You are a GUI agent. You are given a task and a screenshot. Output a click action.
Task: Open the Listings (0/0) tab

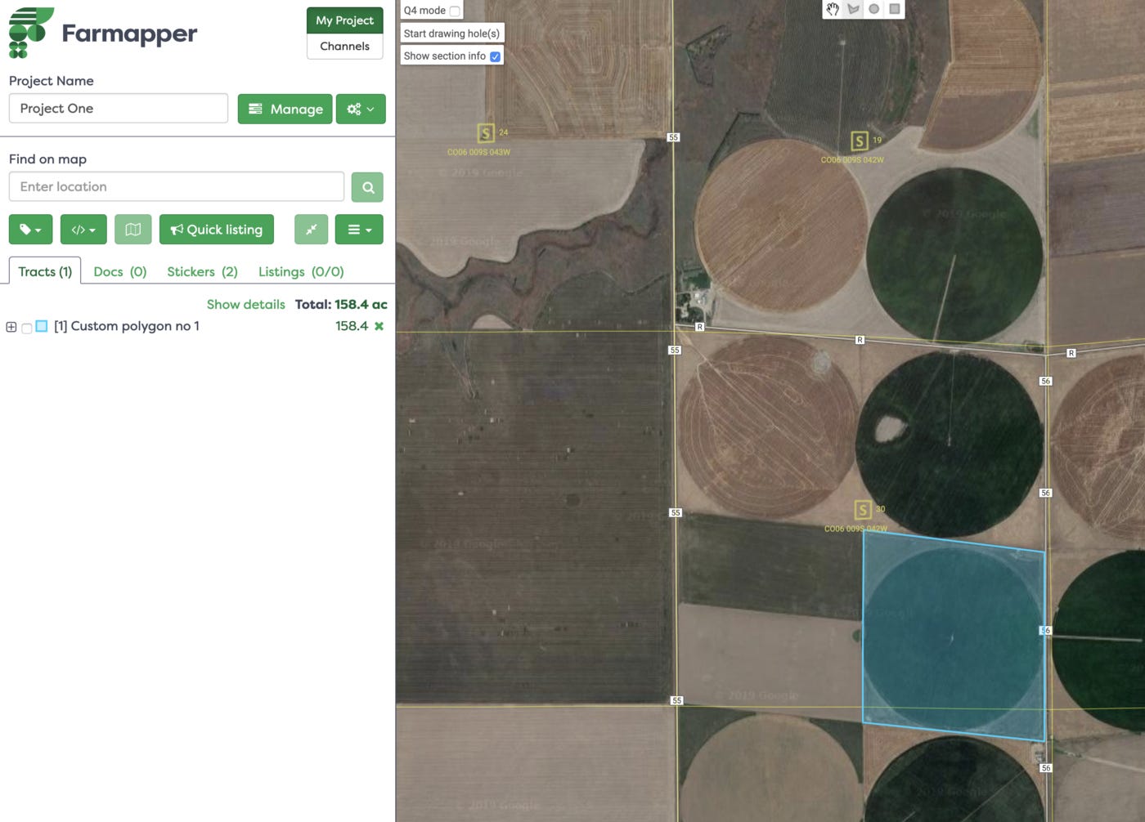301,271
